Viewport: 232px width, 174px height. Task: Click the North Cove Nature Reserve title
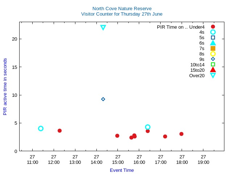122,8
